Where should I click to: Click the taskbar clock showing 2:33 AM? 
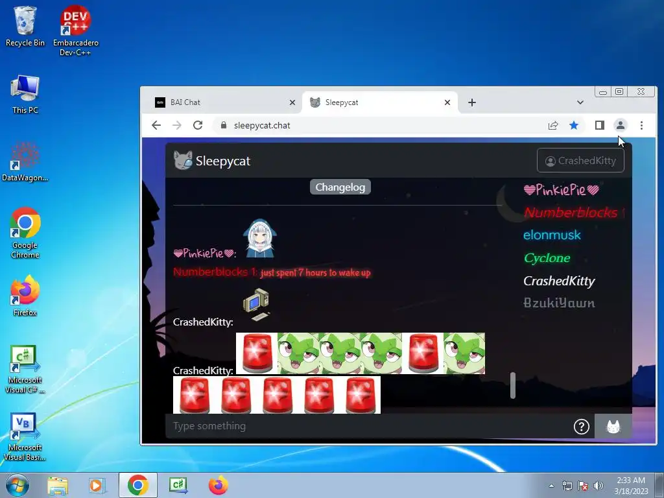coord(631,486)
